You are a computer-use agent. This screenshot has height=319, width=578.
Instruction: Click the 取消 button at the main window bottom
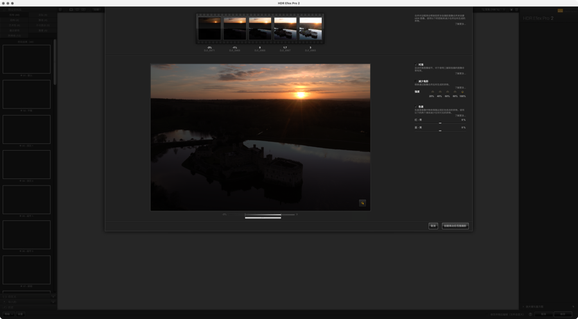click(x=543, y=315)
